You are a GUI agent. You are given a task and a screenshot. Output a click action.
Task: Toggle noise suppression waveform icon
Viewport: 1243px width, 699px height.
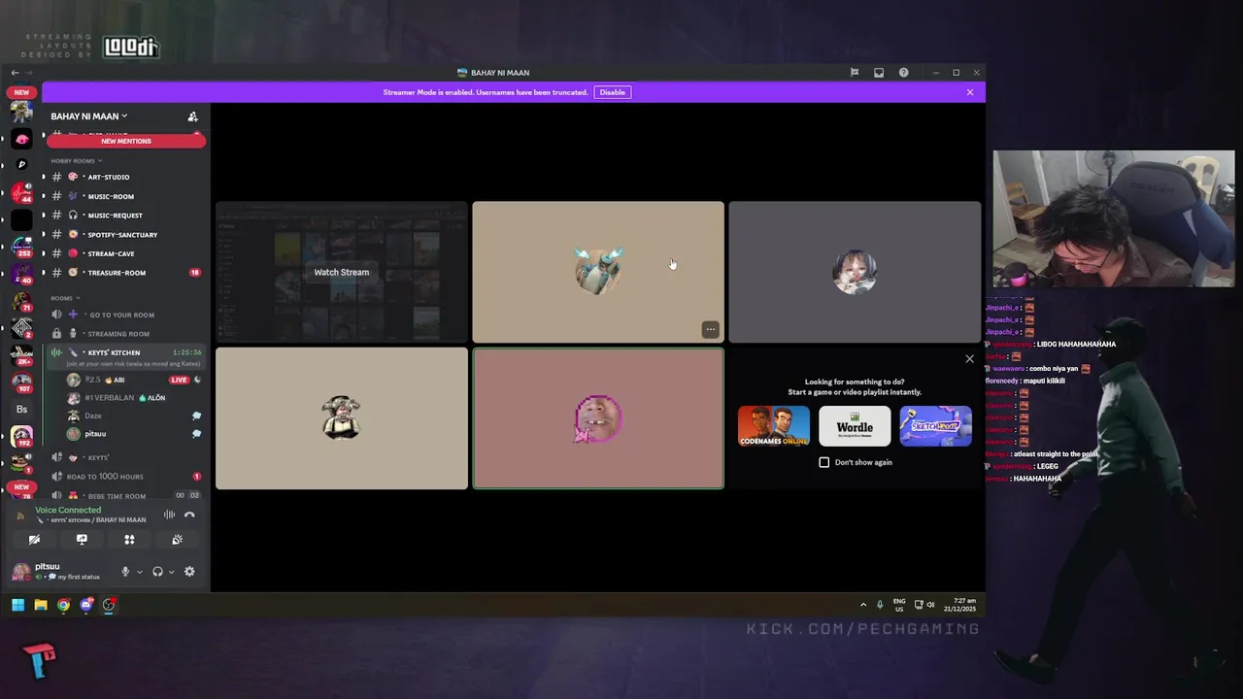pos(169,515)
